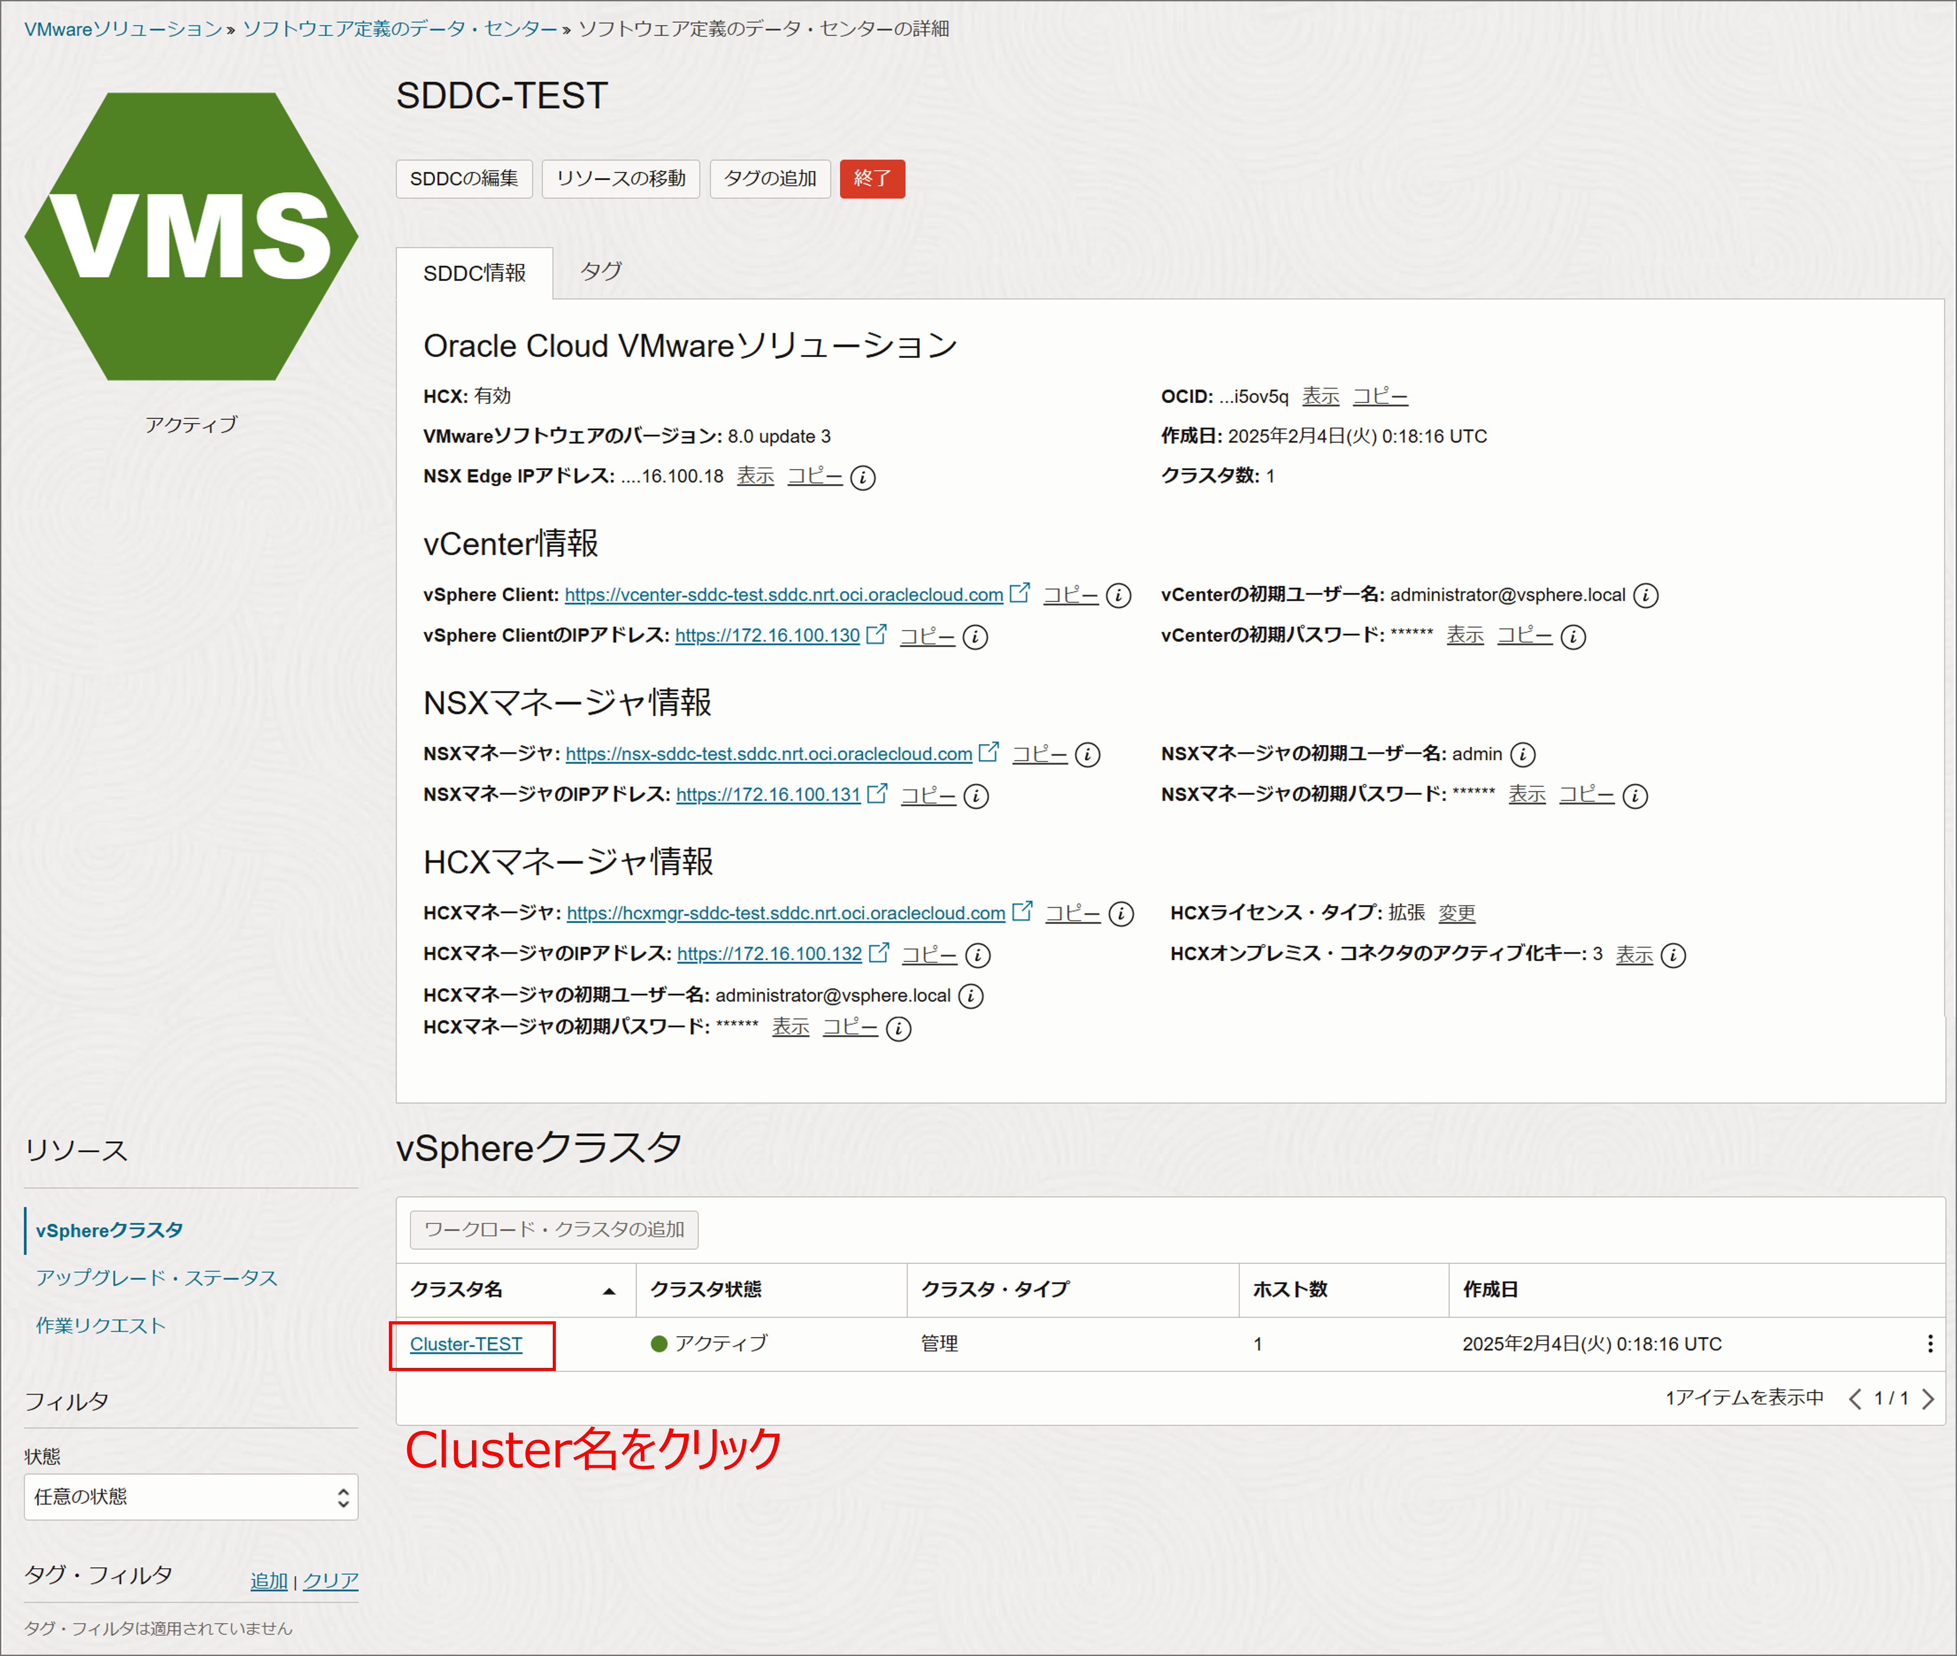Viewport: 1957px width, 1656px height.
Task: Click info icon next to NSX Edge IP address
Action: 863,478
